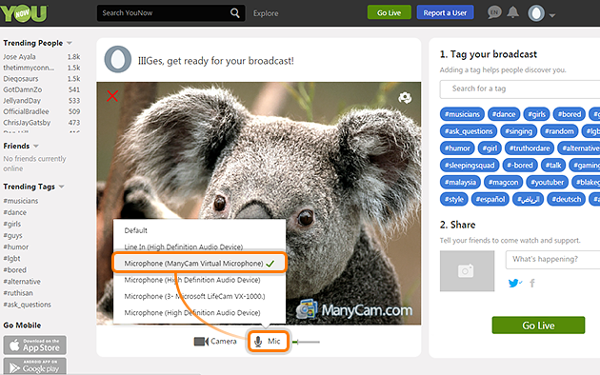Click Report a User button
Viewport: 600px width, 375px height.
[445, 12]
